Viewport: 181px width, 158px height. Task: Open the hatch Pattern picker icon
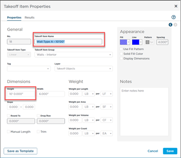click(x=148, y=42)
